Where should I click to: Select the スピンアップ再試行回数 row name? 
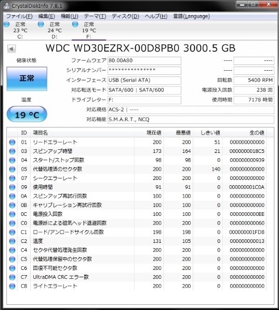(60, 196)
